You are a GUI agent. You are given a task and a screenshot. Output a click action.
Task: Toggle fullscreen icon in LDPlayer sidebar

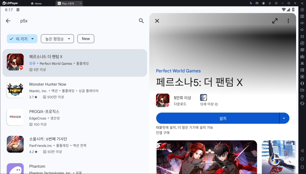[x=302, y=36]
